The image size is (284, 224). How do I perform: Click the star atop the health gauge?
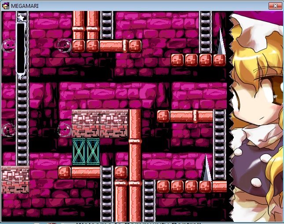(21, 18)
